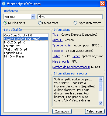Click the mIRC icon in the title bar
The width and height of the screenshot is (107, 116).
pyautogui.click(x=4, y=4)
